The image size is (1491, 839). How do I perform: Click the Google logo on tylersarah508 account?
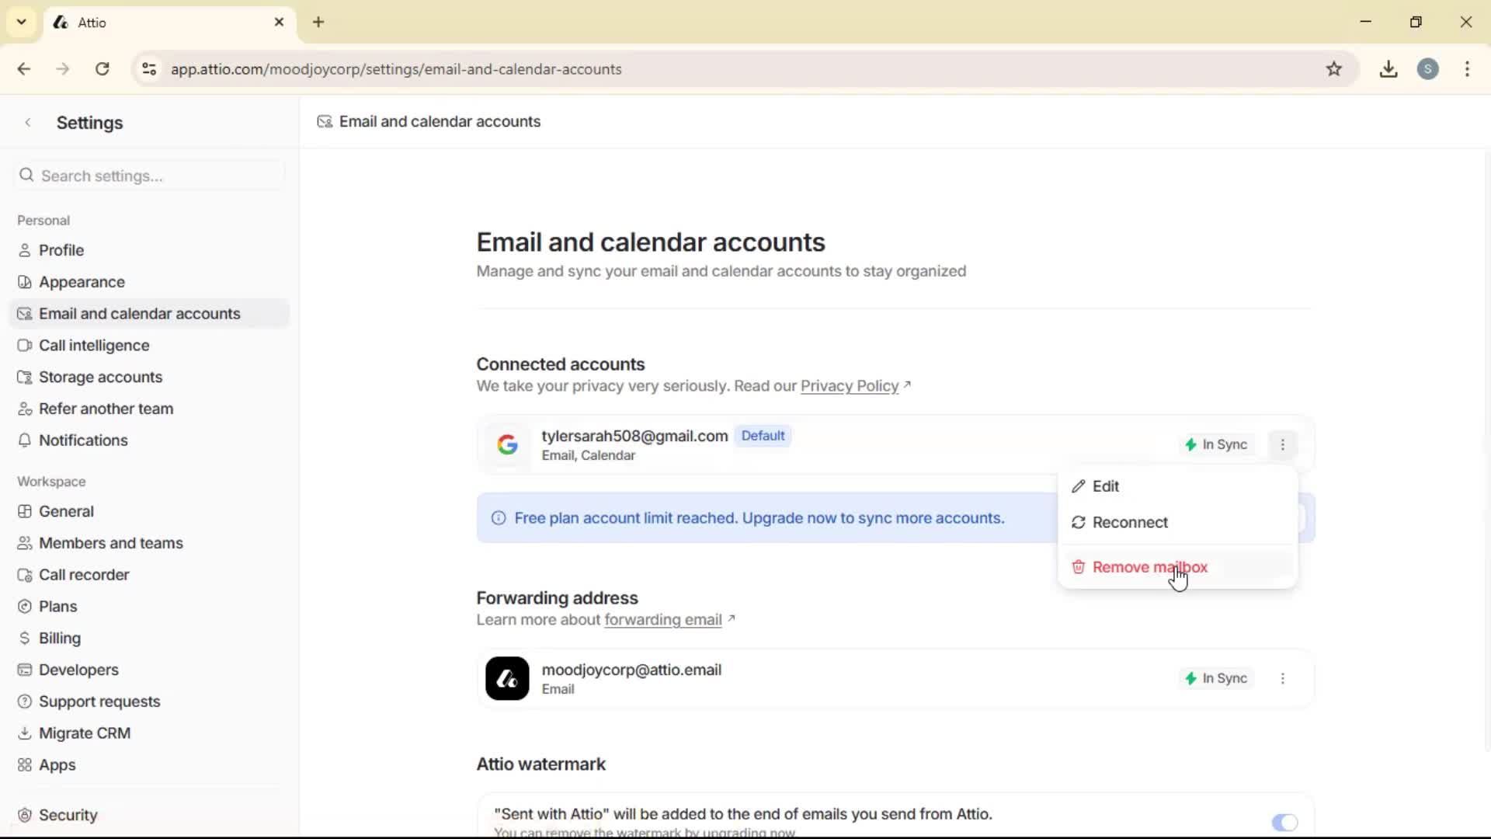pos(507,444)
